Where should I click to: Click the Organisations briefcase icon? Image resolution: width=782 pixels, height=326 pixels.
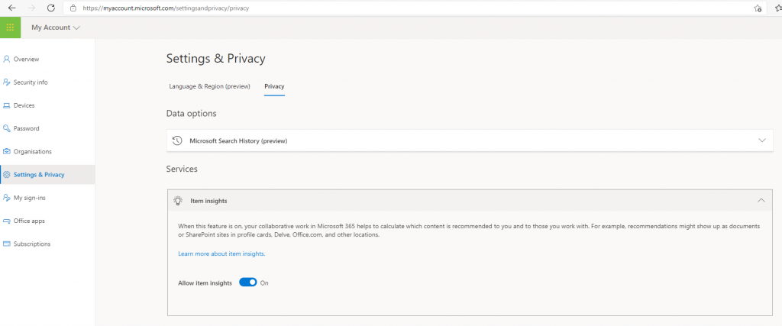point(7,151)
